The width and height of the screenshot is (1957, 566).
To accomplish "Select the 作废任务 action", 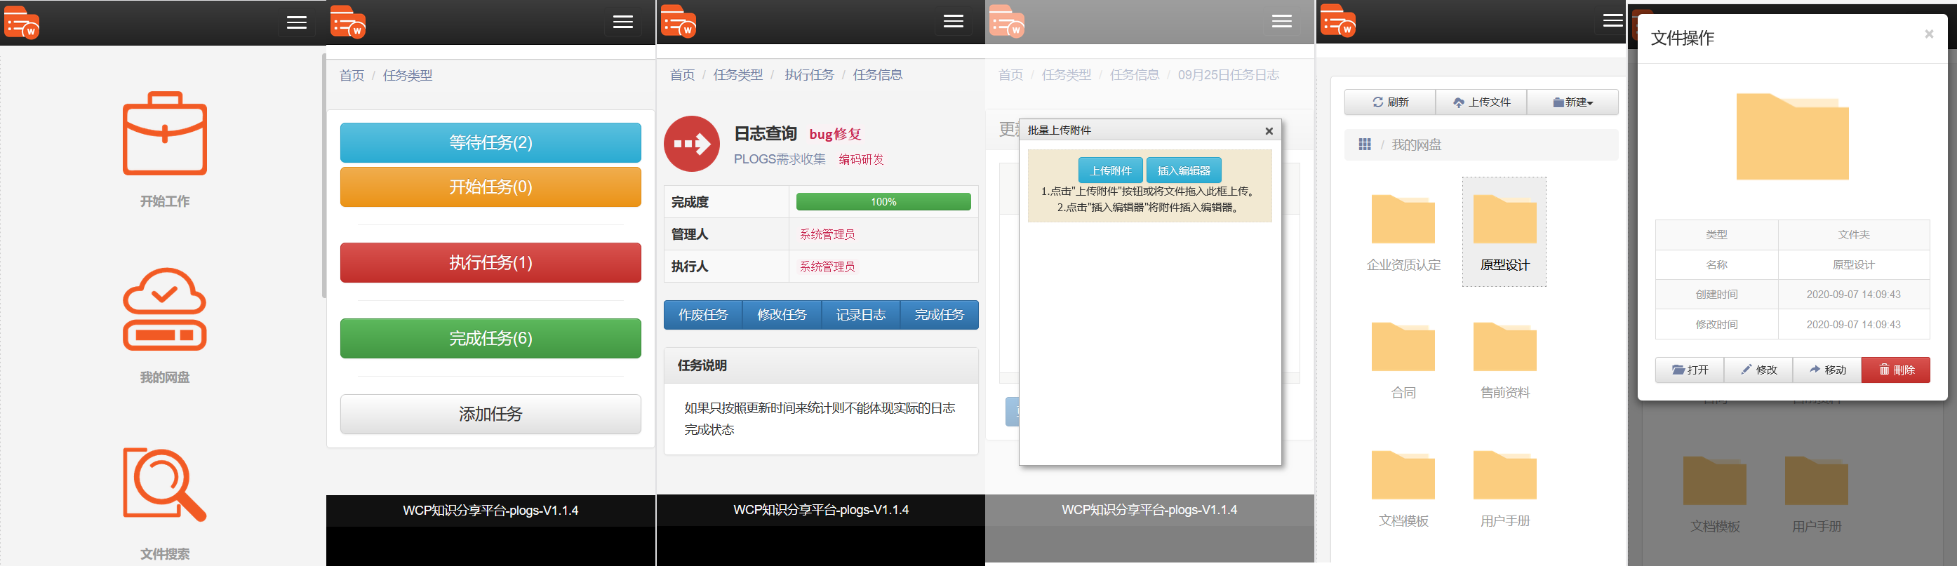I will click(x=702, y=316).
